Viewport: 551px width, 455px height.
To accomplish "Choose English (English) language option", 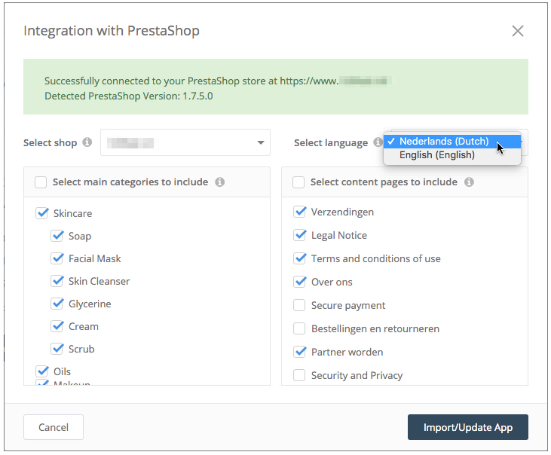I will pyautogui.click(x=437, y=155).
